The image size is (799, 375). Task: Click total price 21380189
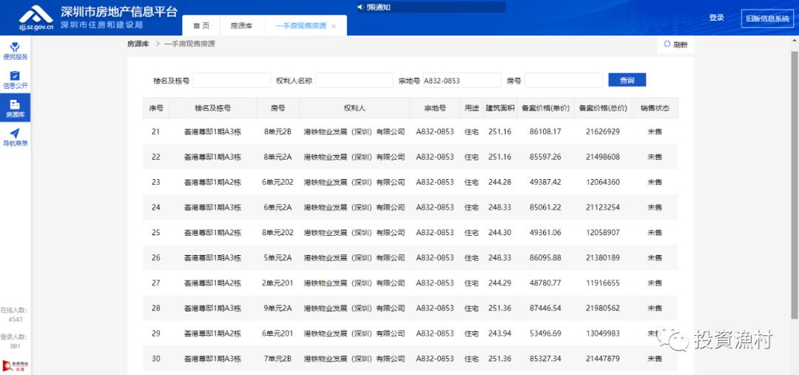(x=603, y=258)
